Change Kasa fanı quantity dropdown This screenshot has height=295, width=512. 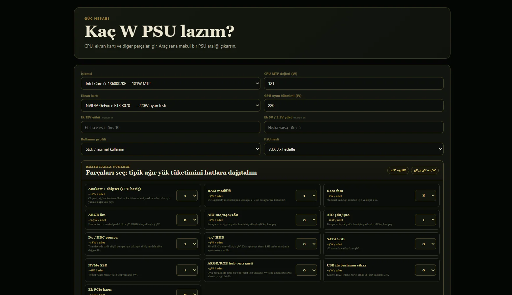[x=426, y=196]
